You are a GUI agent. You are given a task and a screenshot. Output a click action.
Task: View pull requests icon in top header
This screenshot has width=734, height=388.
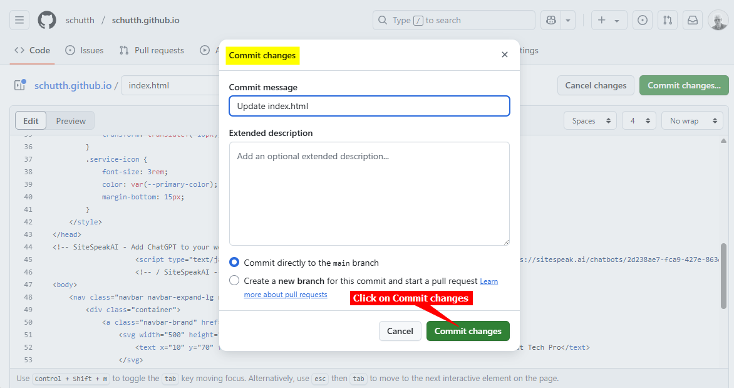coord(668,20)
